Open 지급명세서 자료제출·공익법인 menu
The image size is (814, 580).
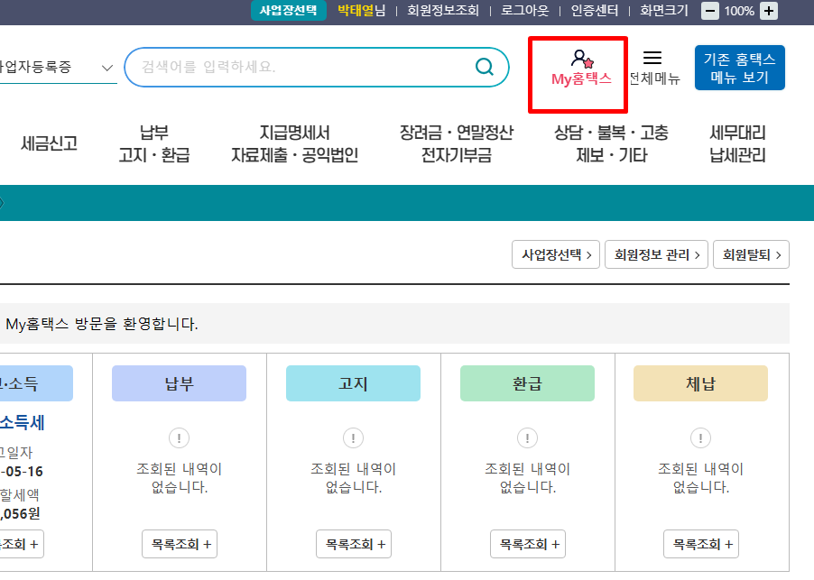294,143
